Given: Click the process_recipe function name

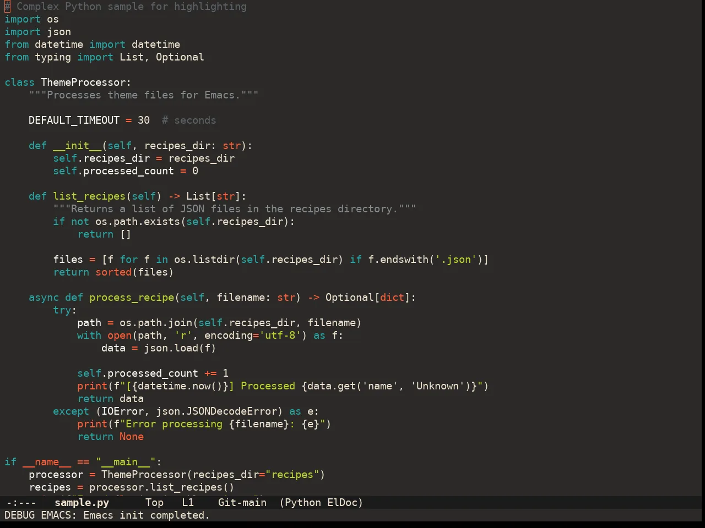Looking at the screenshot, I should (x=132, y=298).
